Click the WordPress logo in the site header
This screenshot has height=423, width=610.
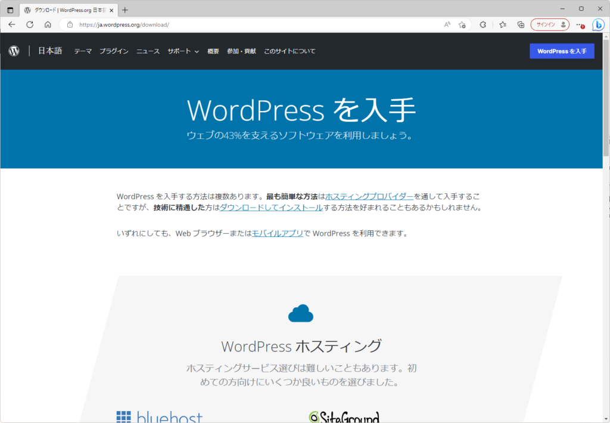(14, 51)
